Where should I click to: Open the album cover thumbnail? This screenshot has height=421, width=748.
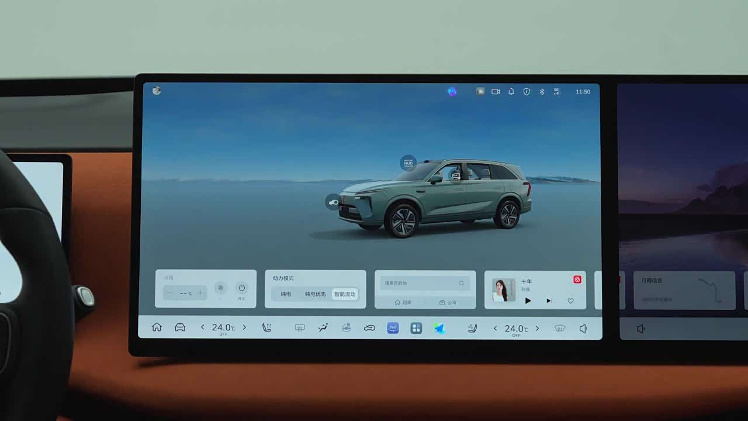[503, 290]
